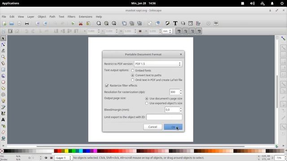Click the Limit export object ID field
This screenshot has width=287, height=161.
coord(165,117)
